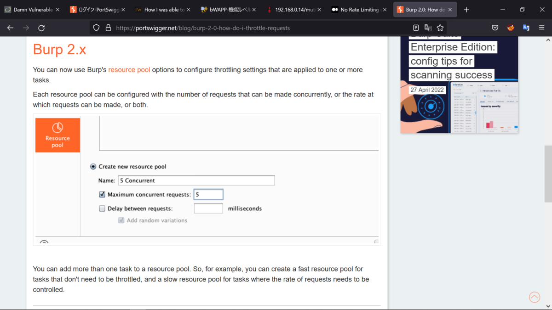The height and width of the screenshot is (310, 552).
Task: Toggle Delay between requests checkbox
Action: click(x=102, y=209)
